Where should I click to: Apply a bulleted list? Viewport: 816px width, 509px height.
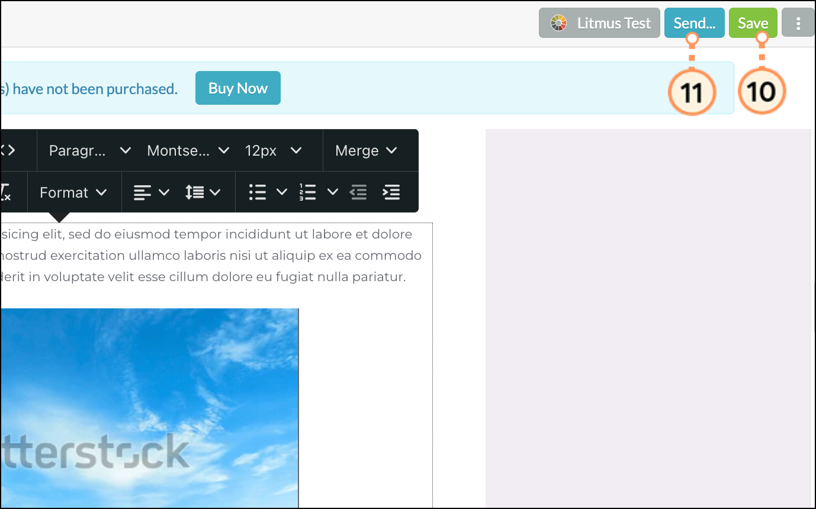point(258,192)
